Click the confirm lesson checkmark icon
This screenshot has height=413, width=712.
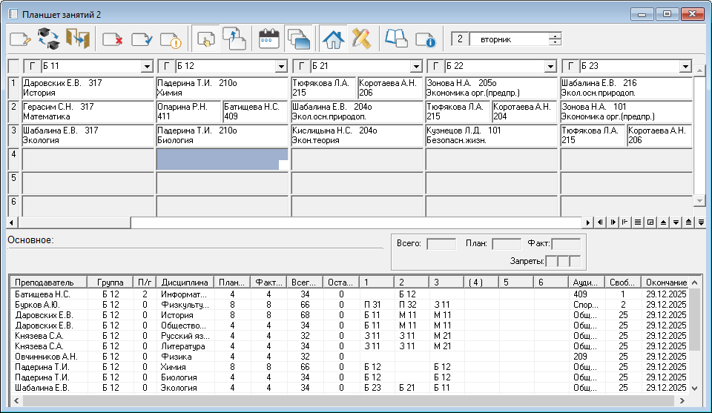[142, 39]
